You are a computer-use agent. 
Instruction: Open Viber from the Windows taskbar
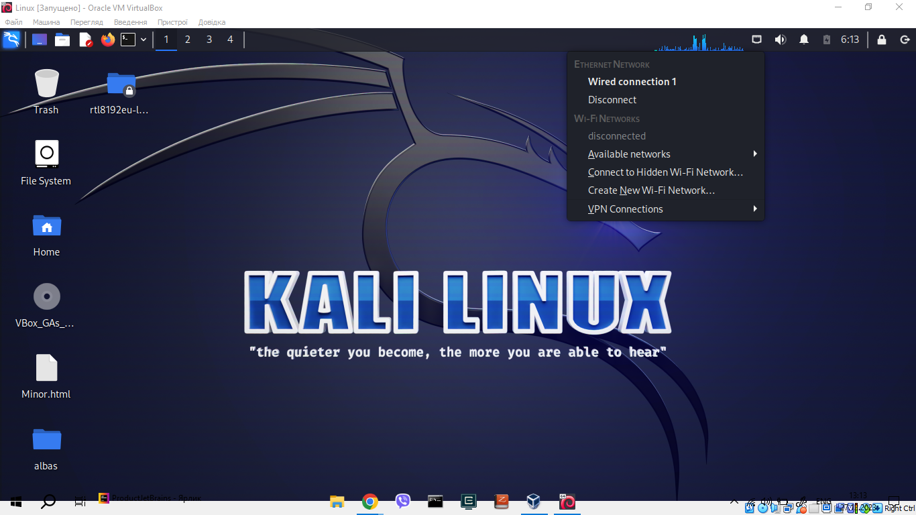(402, 502)
